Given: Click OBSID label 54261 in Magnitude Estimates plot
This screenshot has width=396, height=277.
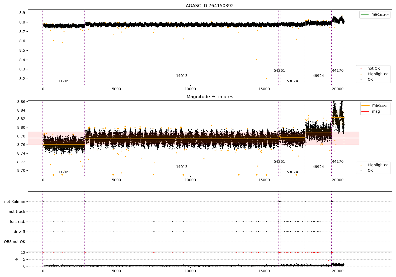Looking at the screenshot, I should coord(279,162).
